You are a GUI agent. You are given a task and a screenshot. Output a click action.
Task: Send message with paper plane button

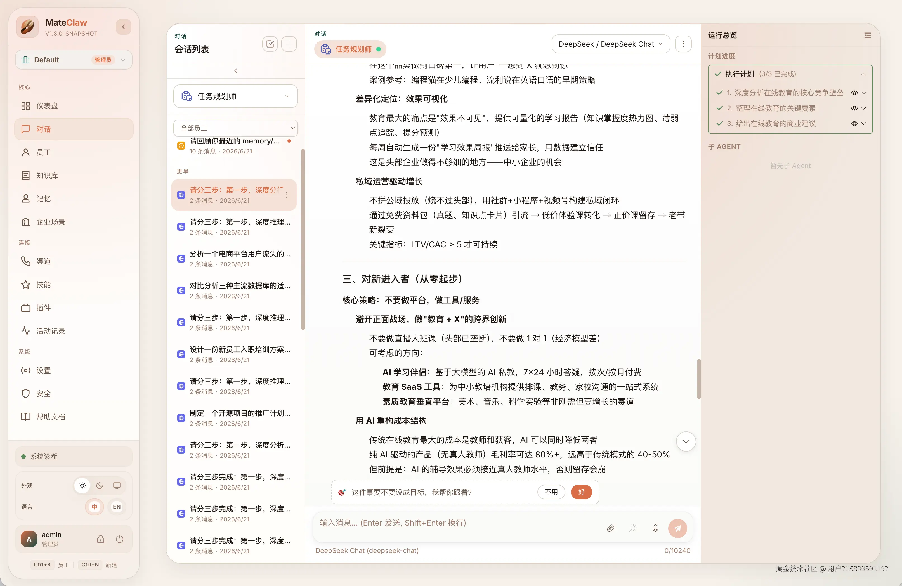click(x=678, y=528)
